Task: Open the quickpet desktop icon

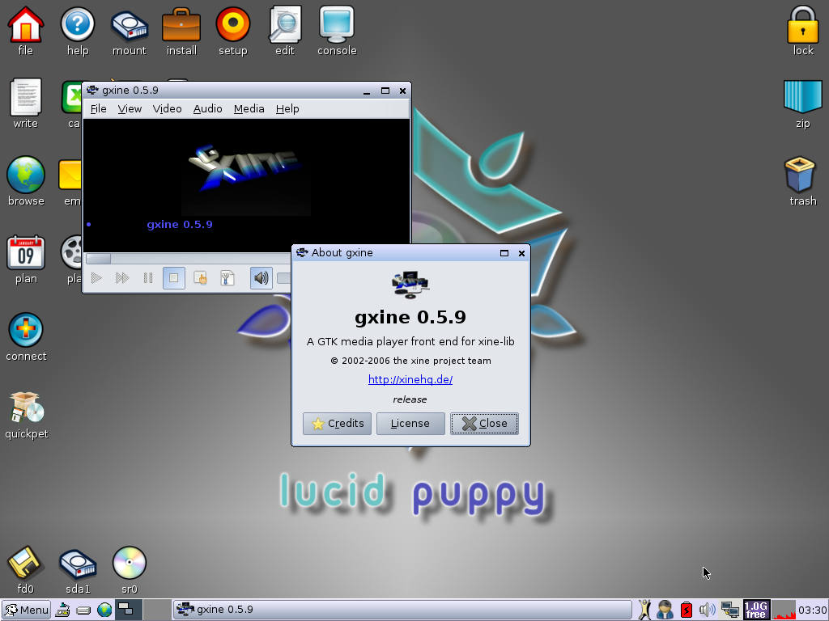Action: [27, 415]
